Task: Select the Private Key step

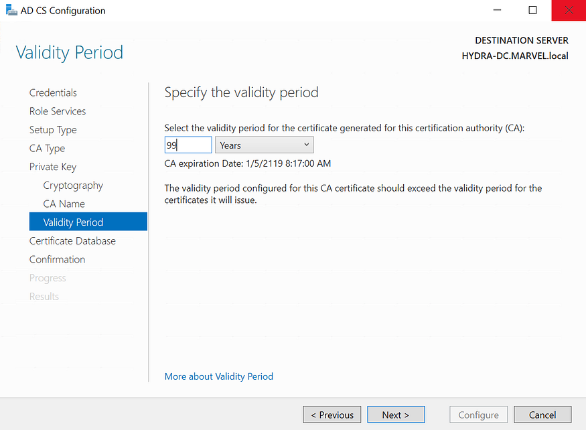Action: pos(52,166)
